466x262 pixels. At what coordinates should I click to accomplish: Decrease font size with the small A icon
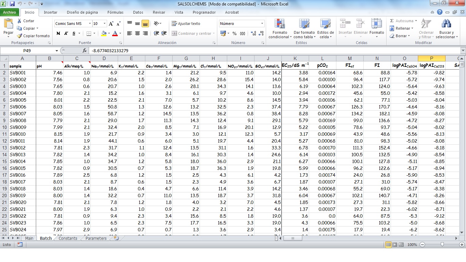pos(118,24)
